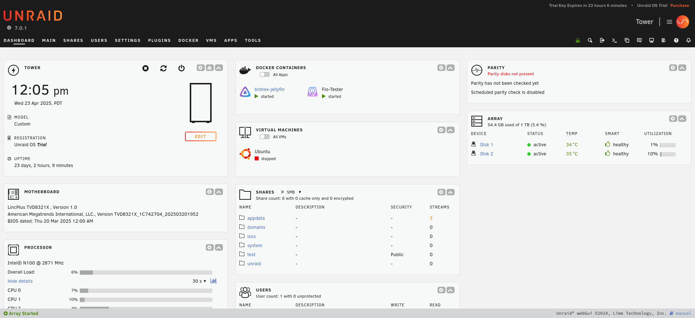Click the Tower tile eject-style icon
Viewport: 695px width, 318px height.
click(210, 68)
